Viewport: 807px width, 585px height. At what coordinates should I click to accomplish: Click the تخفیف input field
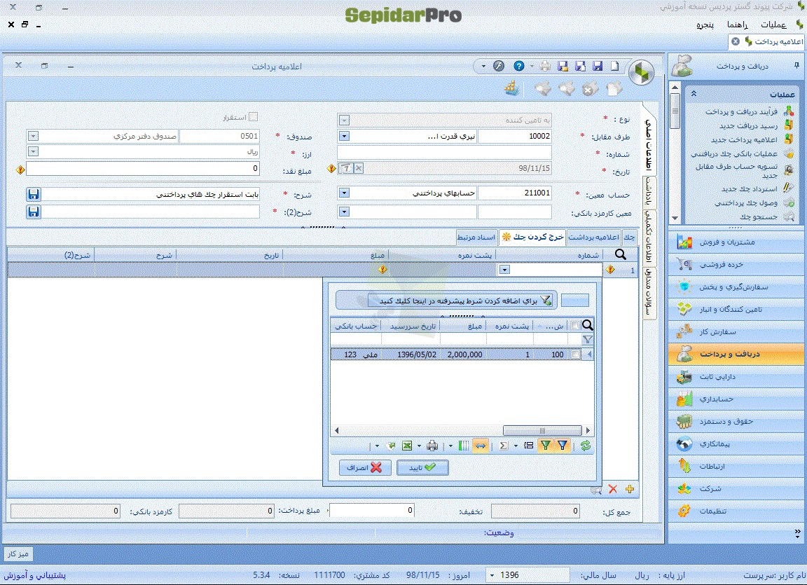point(371,510)
